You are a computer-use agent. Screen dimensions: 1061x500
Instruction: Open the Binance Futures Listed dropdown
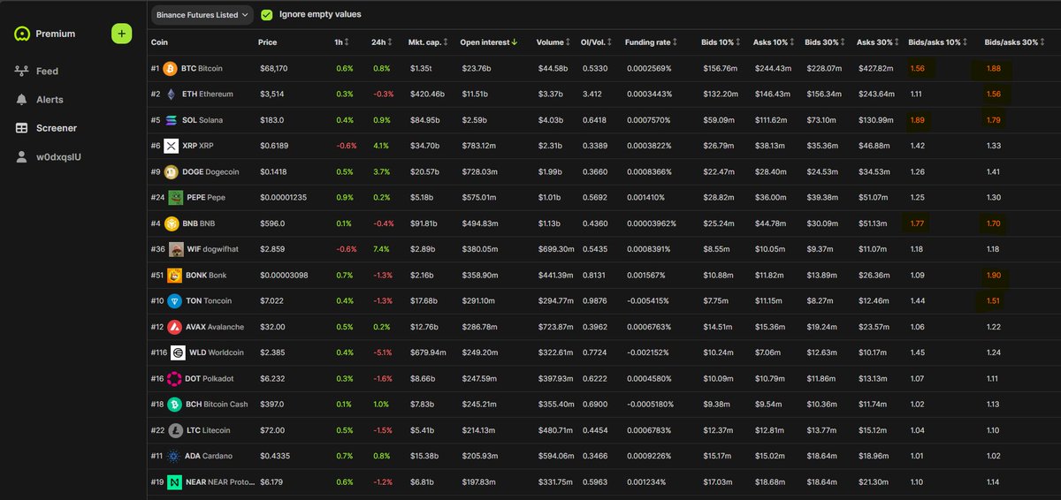[202, 15]
